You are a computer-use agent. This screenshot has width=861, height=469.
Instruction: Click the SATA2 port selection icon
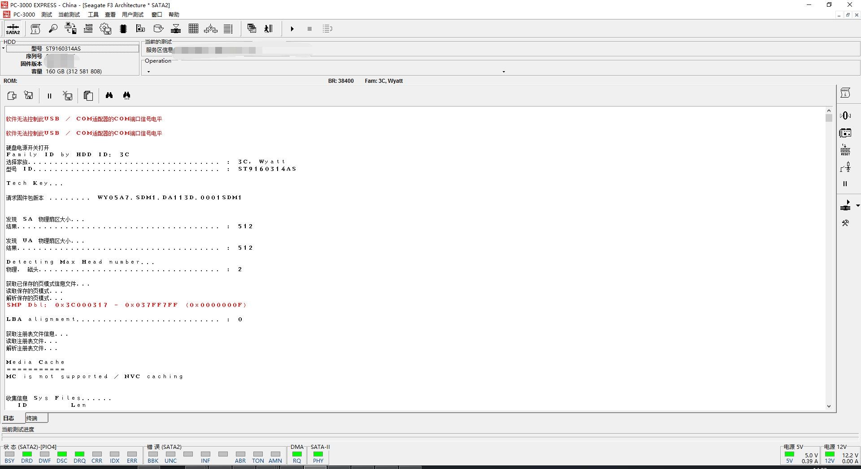13,29
